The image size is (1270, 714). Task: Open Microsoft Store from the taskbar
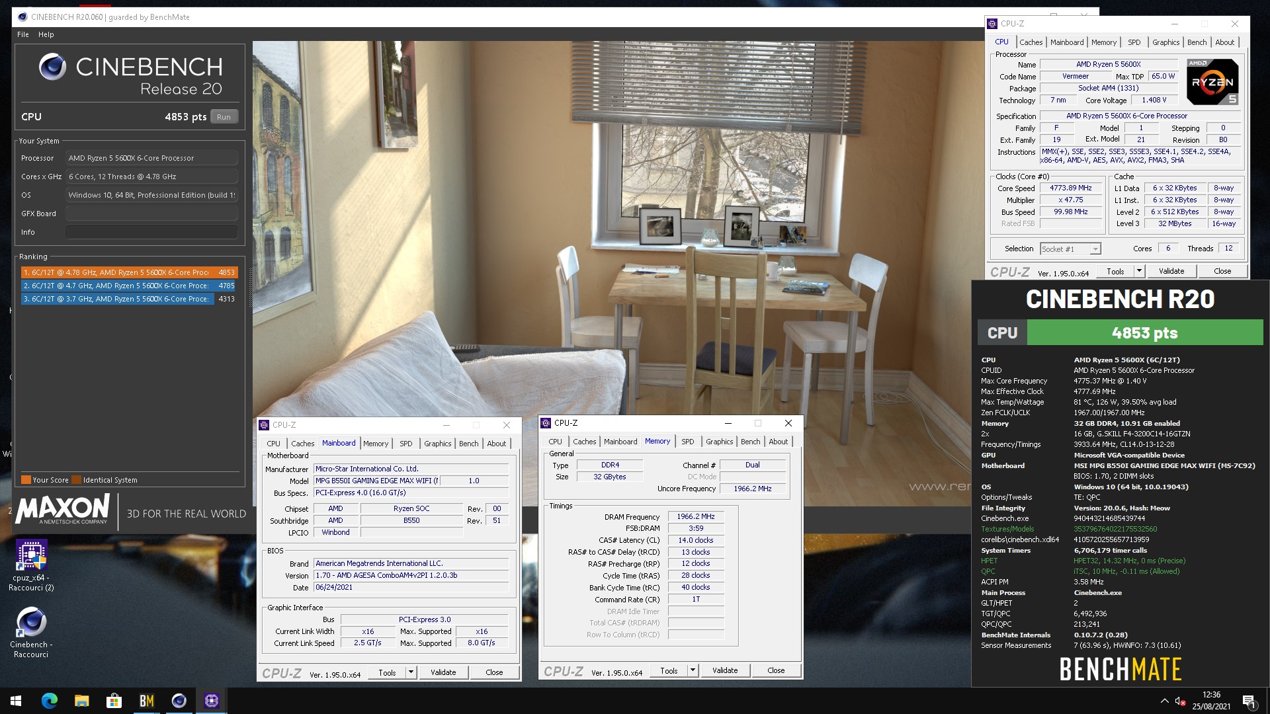(x=114, y=701)
